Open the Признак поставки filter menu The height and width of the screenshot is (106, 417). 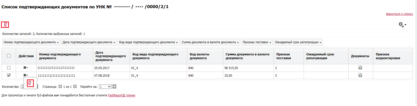pyautogui.click(x=257, y=42)
